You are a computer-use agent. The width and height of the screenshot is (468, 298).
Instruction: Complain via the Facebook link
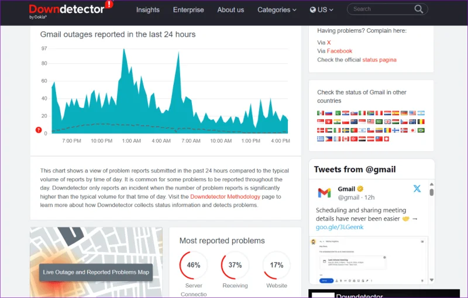pos(339,51)
